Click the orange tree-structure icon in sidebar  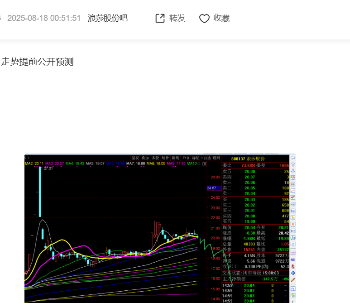[293, 217]
